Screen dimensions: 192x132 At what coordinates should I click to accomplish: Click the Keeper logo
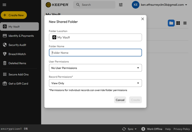point(57,5)
